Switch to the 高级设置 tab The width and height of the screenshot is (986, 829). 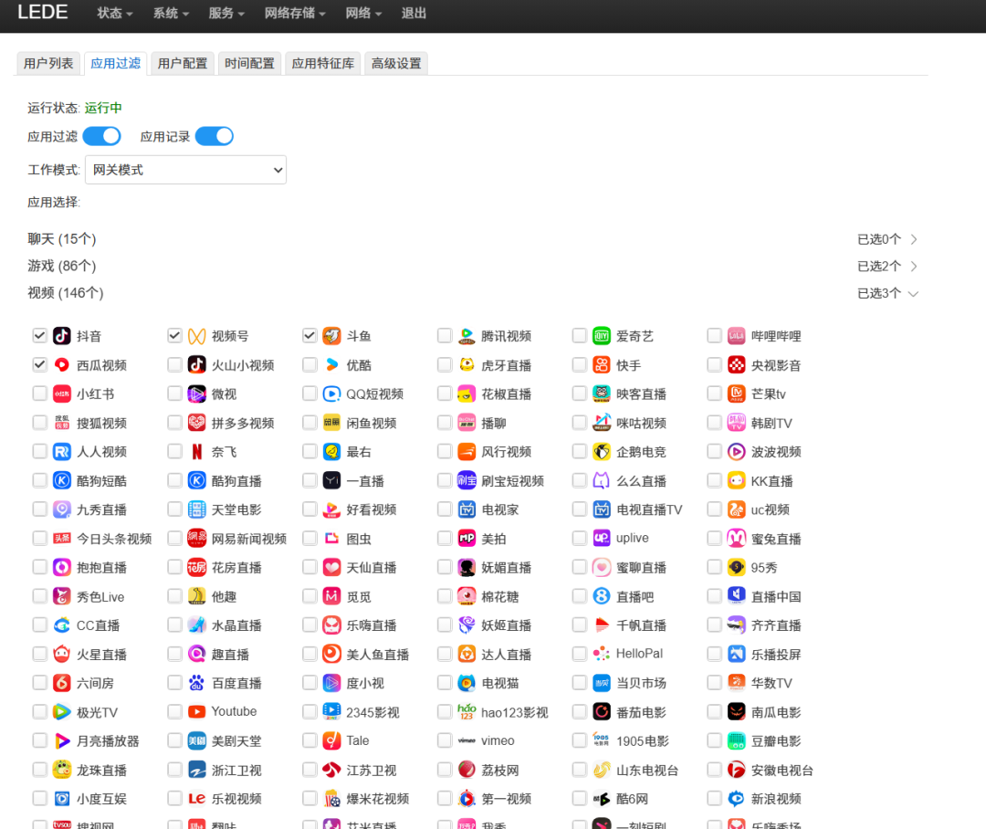coord(395,64)
